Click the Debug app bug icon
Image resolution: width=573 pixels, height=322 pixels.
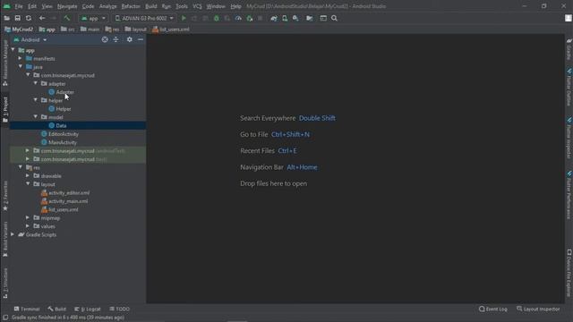pos(217,18)
